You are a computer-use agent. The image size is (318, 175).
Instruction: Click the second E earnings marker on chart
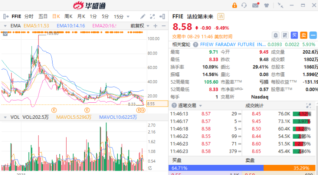tap(87, 110)
